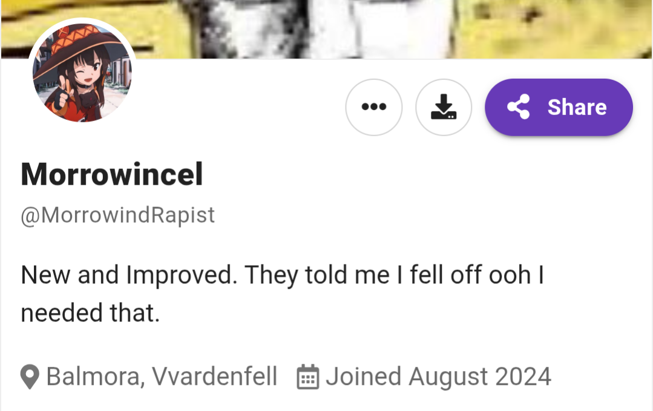The image size is (653, 411).
Task: Select the Morrowincel display name
Action: click(x=112, y=174)
